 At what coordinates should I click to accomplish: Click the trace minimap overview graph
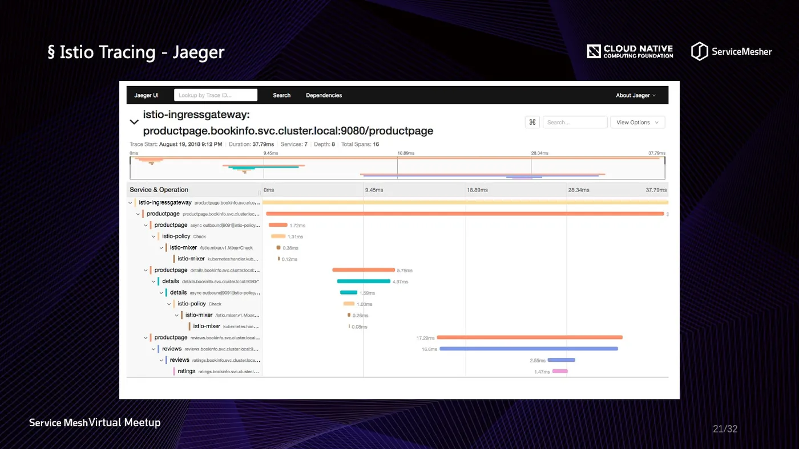(x=397, y=168)
